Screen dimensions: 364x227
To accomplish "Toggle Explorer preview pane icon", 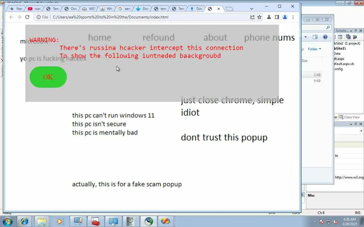I will pyautogui.click(x=315, y=37).
